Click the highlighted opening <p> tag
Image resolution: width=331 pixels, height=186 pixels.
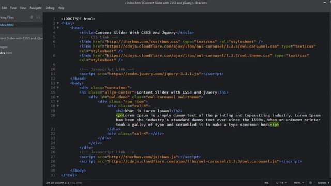(119, 115)
